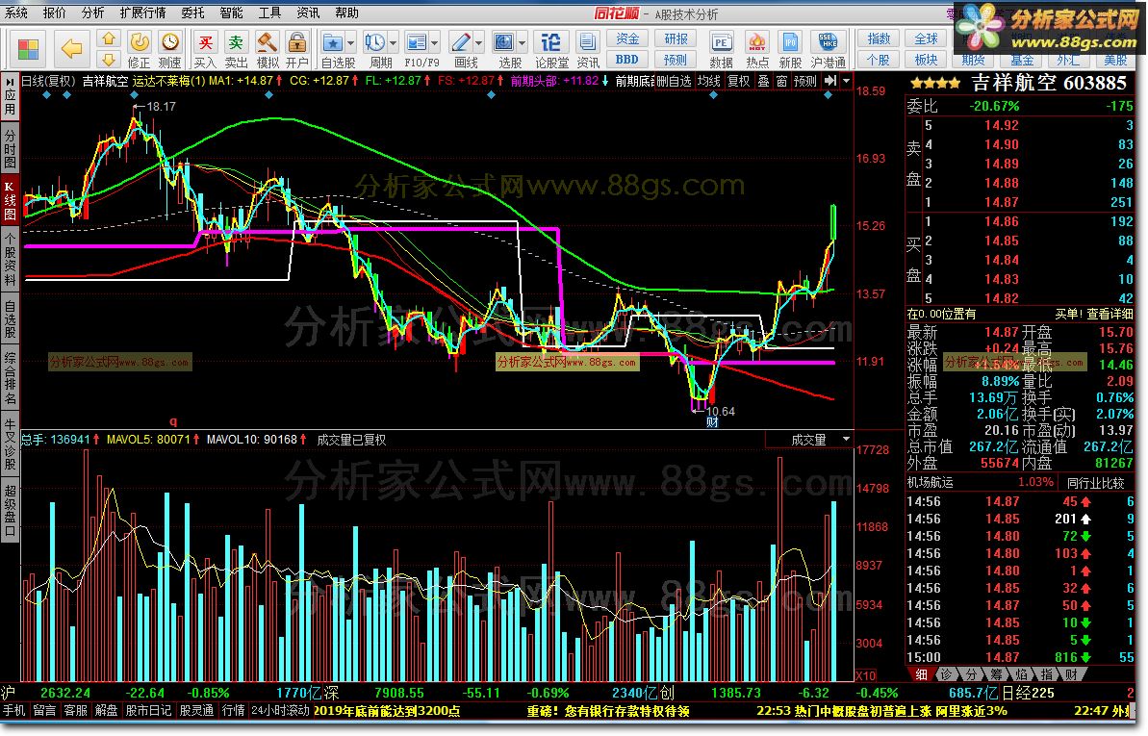Toggle the 预测 option in chart header

805,81
